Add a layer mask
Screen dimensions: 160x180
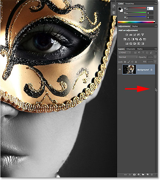point(134,175)
